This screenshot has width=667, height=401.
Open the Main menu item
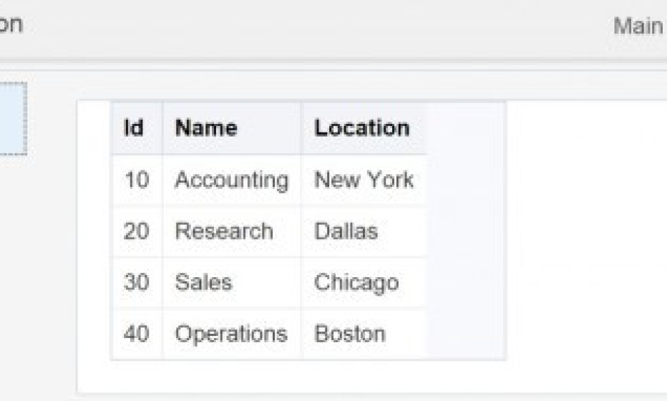click(x=638, y=26)
